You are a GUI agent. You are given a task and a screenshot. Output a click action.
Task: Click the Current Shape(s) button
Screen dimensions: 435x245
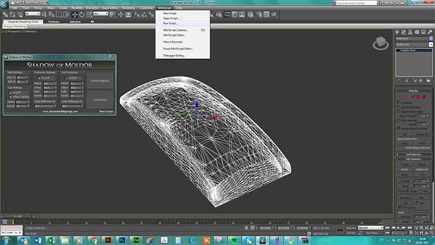(100, 81)
